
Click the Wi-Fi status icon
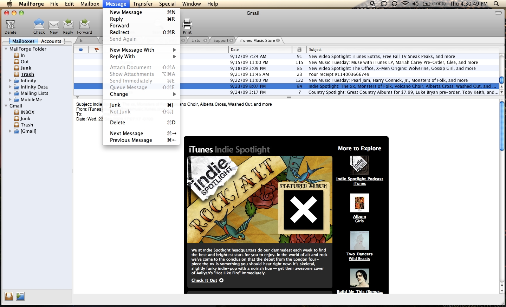coord(405,4)
